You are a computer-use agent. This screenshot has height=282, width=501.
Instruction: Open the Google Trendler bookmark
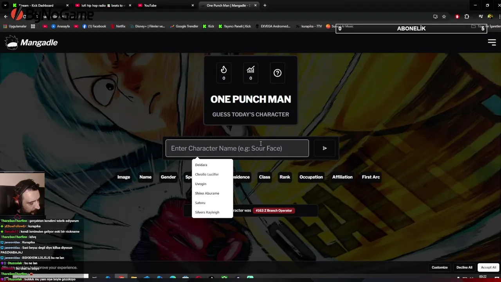[184, 26]
